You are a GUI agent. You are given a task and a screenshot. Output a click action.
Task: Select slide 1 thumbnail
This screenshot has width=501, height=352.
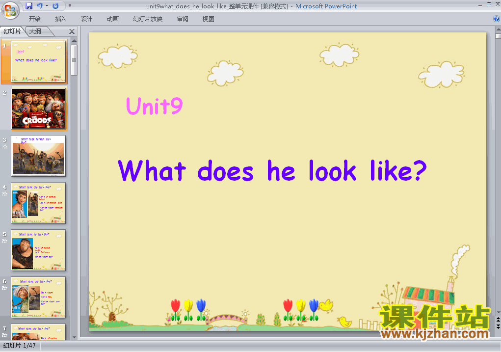pyautogui.click(x=38, y=61)
